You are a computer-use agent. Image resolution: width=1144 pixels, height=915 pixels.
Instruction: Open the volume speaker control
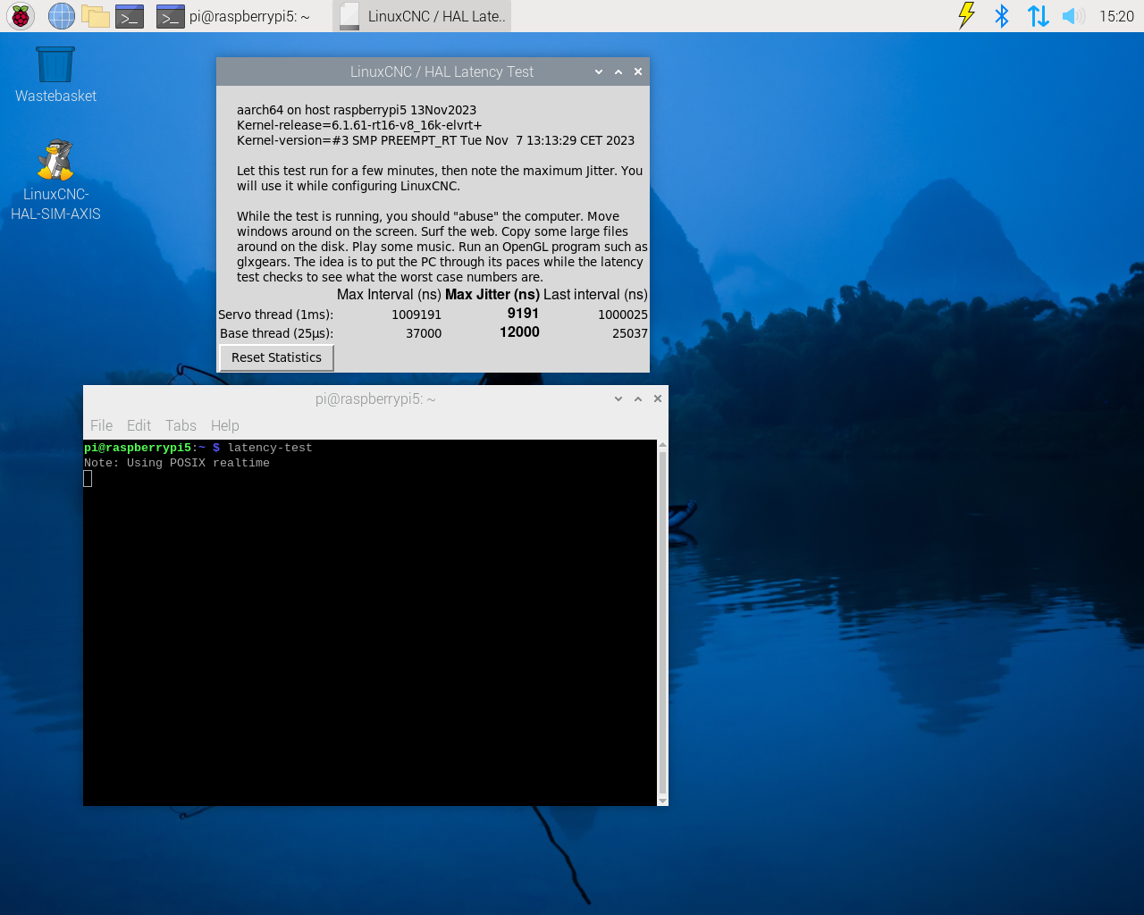coord(1073,16)
